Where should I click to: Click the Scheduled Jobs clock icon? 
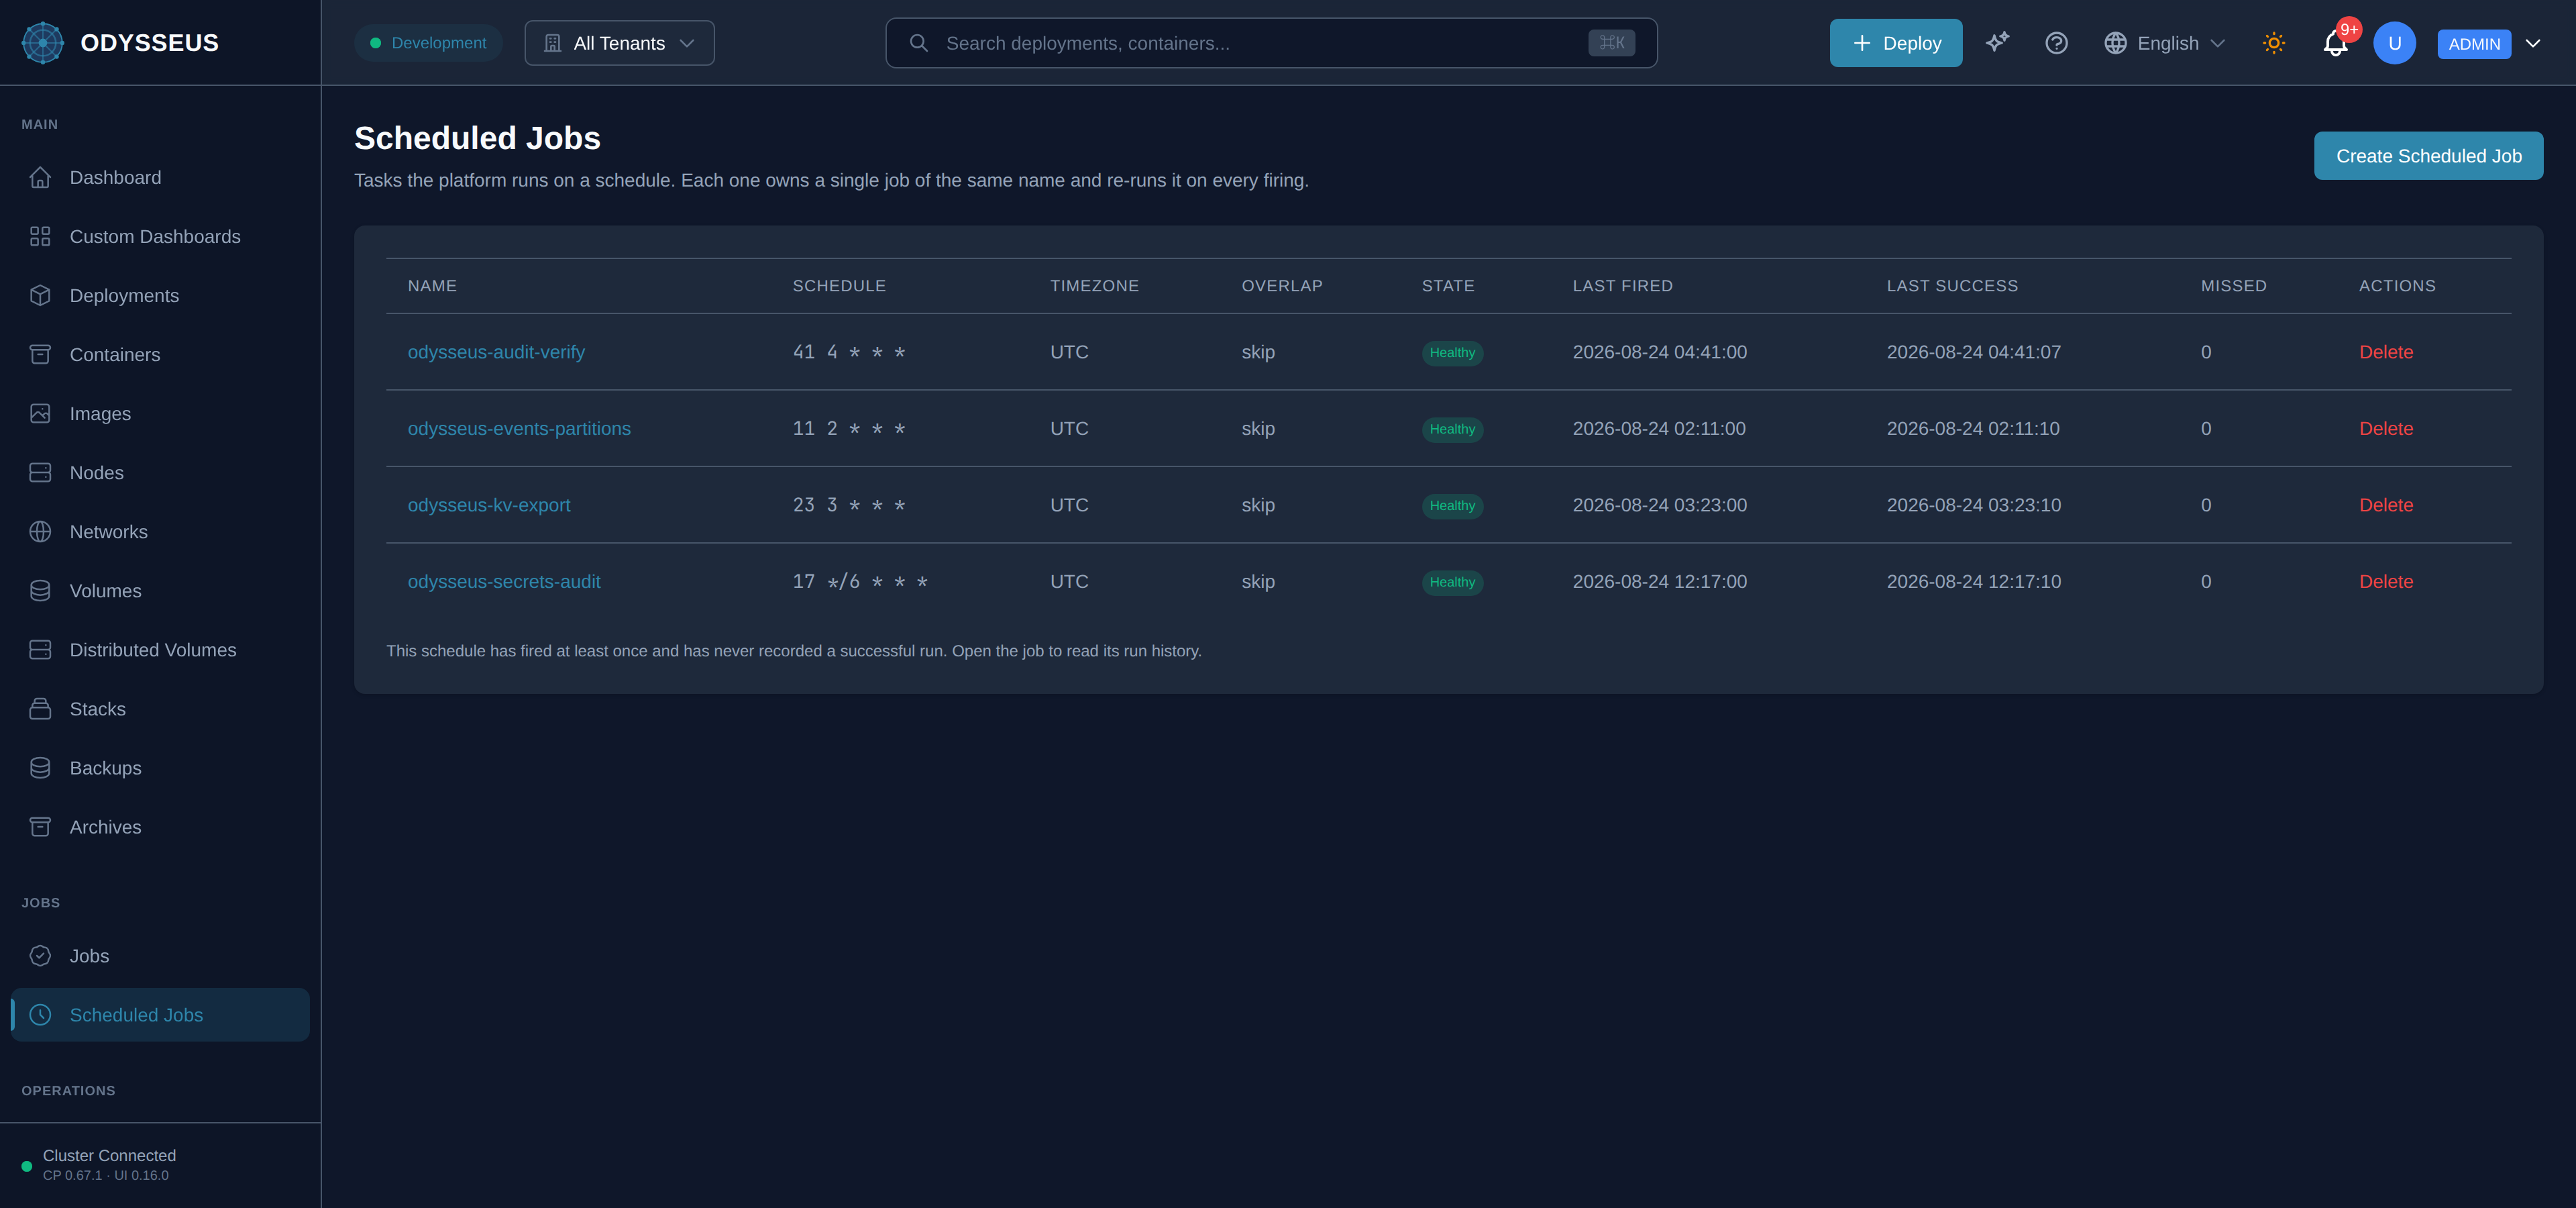(40, 1014)
